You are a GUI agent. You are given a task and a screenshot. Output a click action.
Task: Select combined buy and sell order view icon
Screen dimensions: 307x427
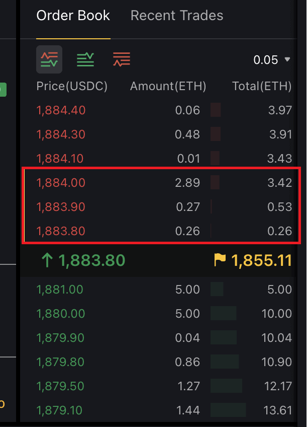click(49, 59)
